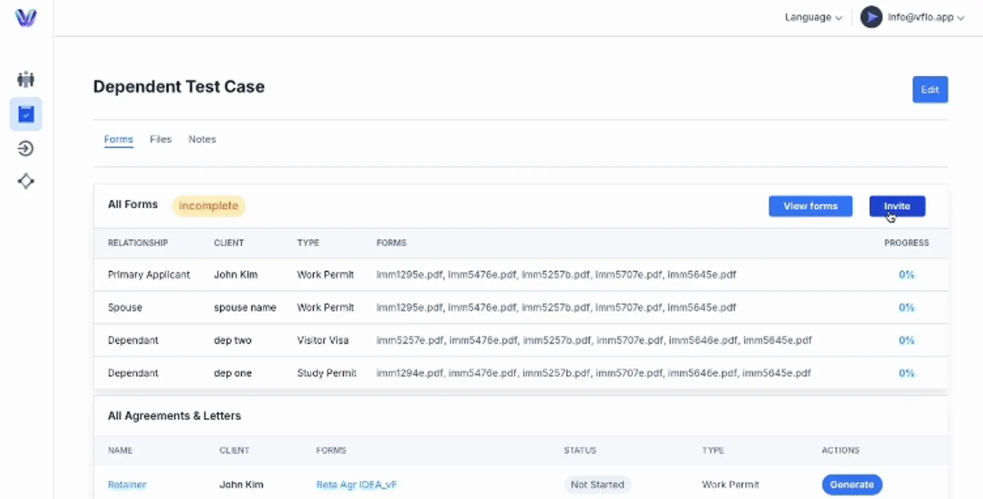
Task: Click Primary Applicant's 0% progress
Action: pyautogui.click(x=906, y=275)
